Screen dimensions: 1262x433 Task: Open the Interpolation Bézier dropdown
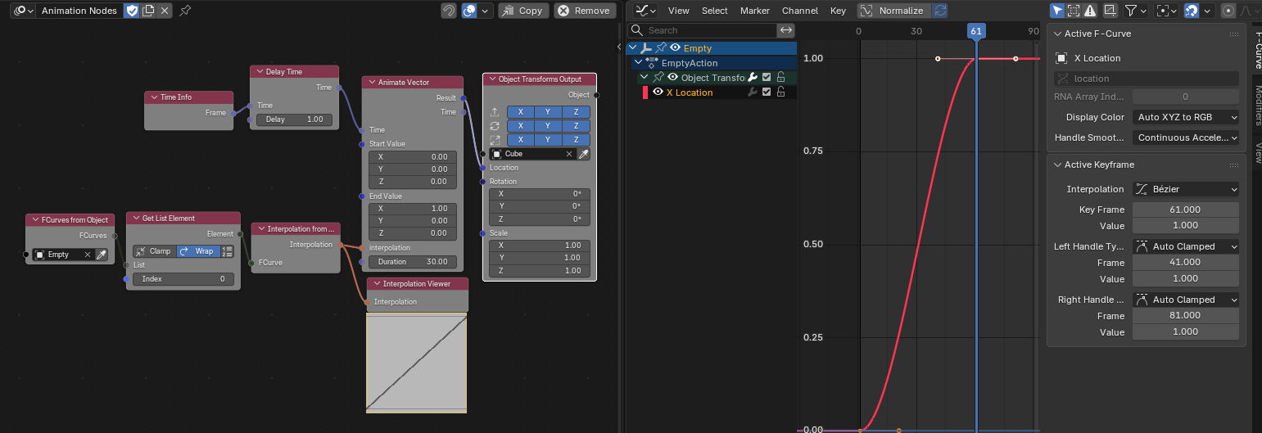click(x=1185, y=189)
